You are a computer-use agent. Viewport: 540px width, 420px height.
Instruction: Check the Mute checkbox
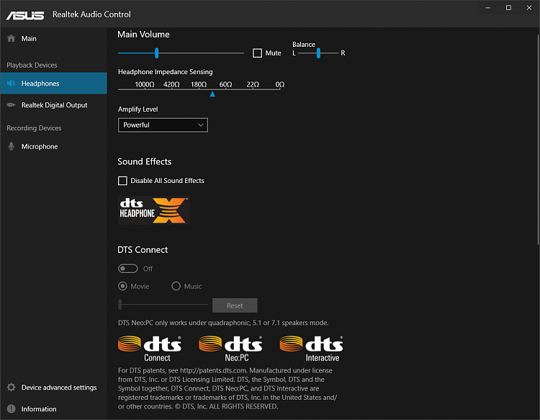257,53
